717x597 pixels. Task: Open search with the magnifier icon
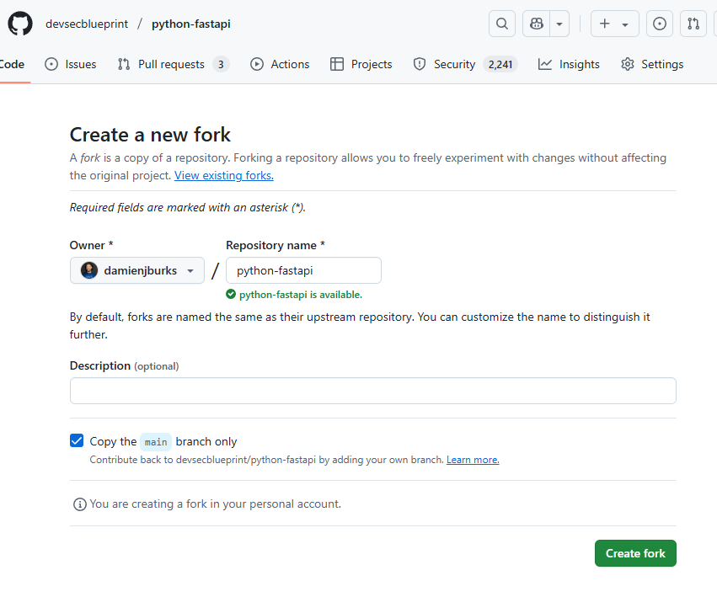coord(502,24)
